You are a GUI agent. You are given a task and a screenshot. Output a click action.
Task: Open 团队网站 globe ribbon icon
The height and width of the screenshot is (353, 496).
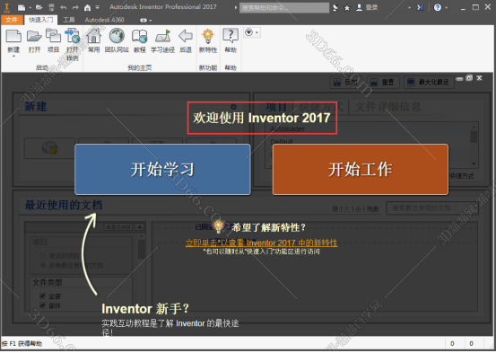(117, 40)
